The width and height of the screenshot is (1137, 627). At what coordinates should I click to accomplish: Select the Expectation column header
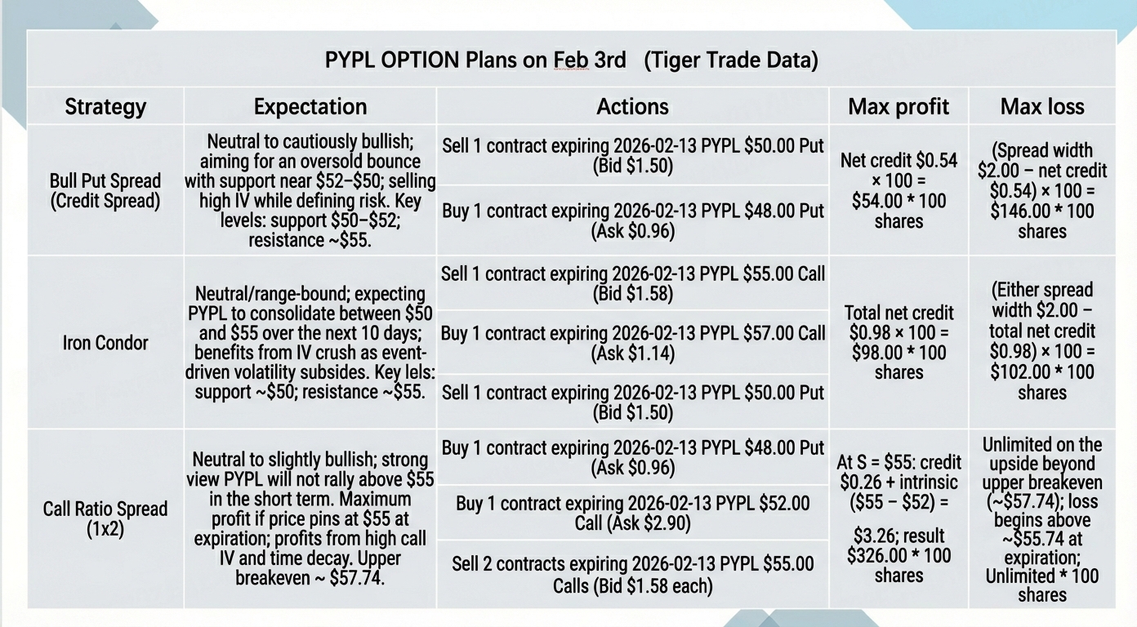310,106
